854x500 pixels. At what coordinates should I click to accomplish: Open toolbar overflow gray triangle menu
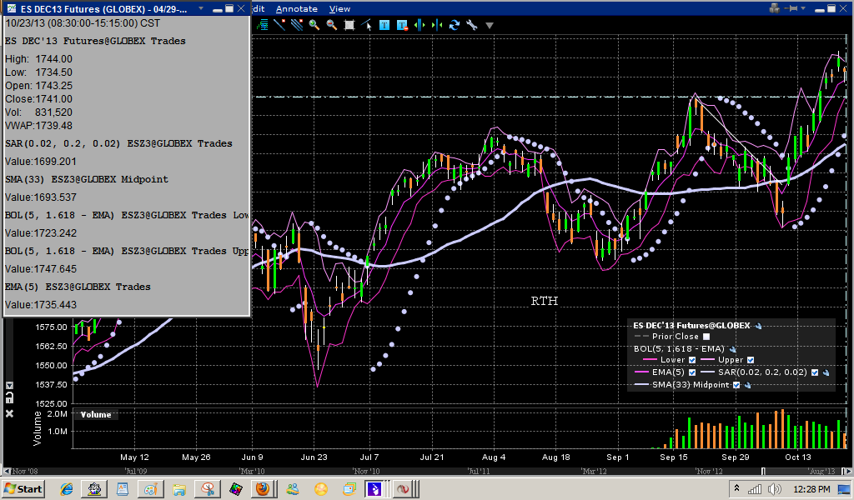tap(489, 26)
